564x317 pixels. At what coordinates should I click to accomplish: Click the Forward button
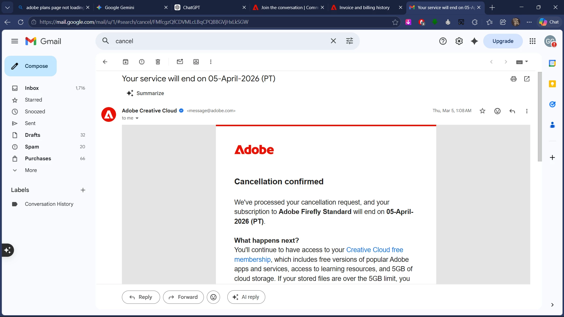pos(183,297)
